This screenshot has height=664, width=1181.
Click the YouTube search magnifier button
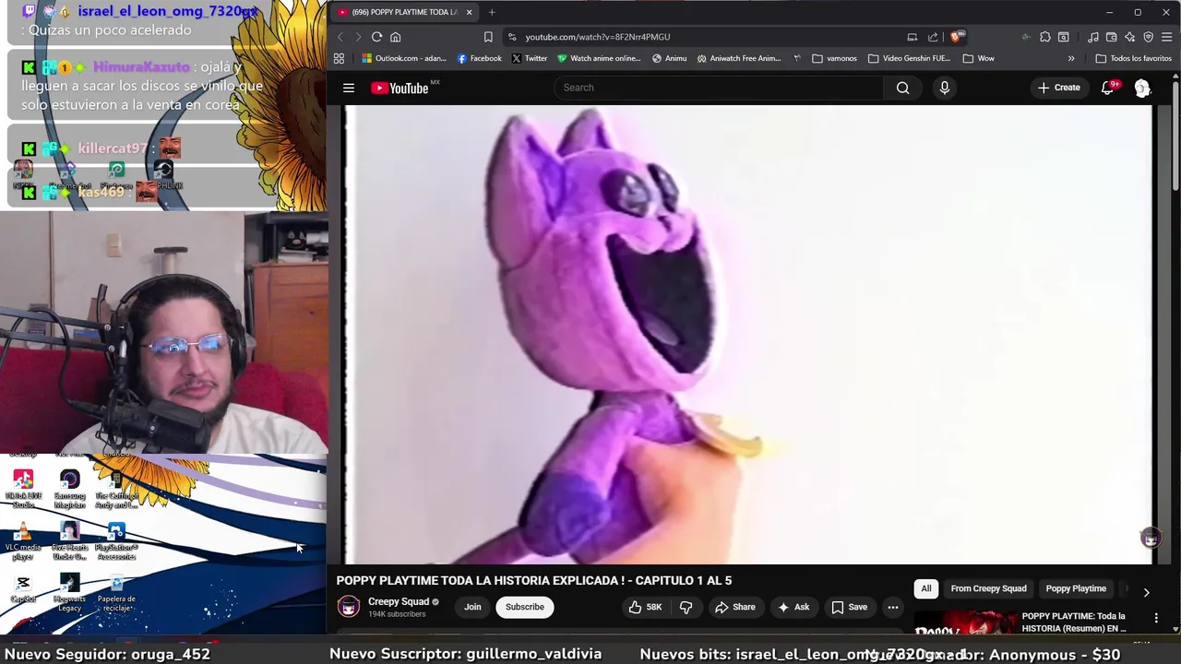902,88
